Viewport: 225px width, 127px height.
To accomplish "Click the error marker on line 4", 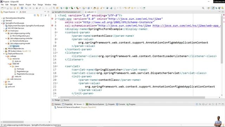I will (52, 26).
